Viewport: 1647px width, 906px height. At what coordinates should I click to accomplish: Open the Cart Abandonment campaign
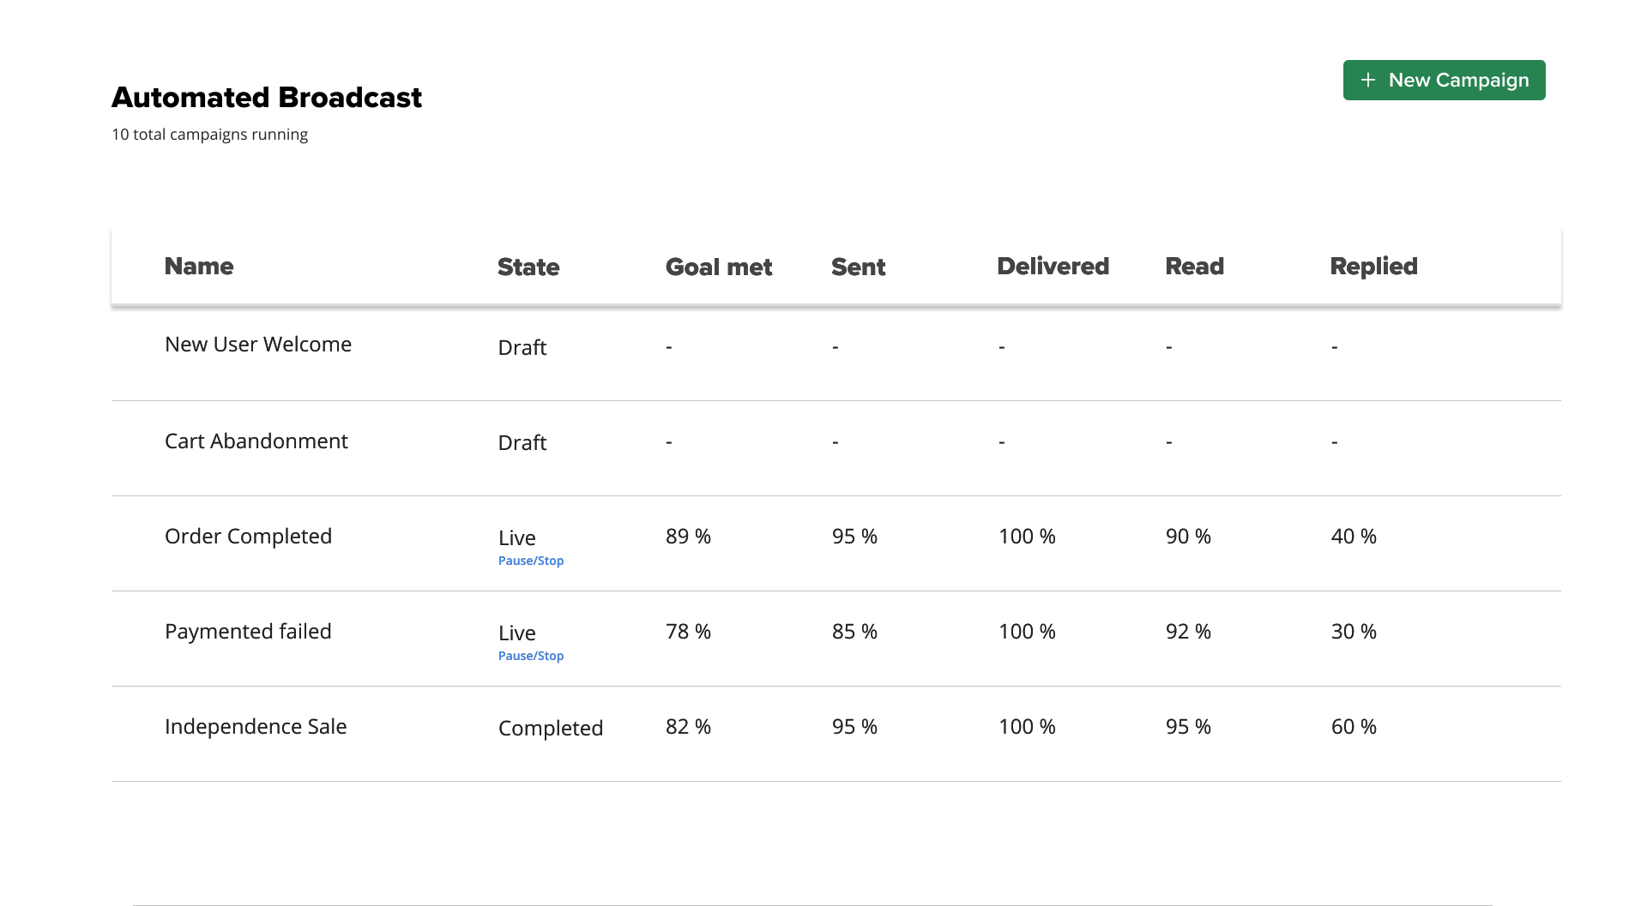256,441
